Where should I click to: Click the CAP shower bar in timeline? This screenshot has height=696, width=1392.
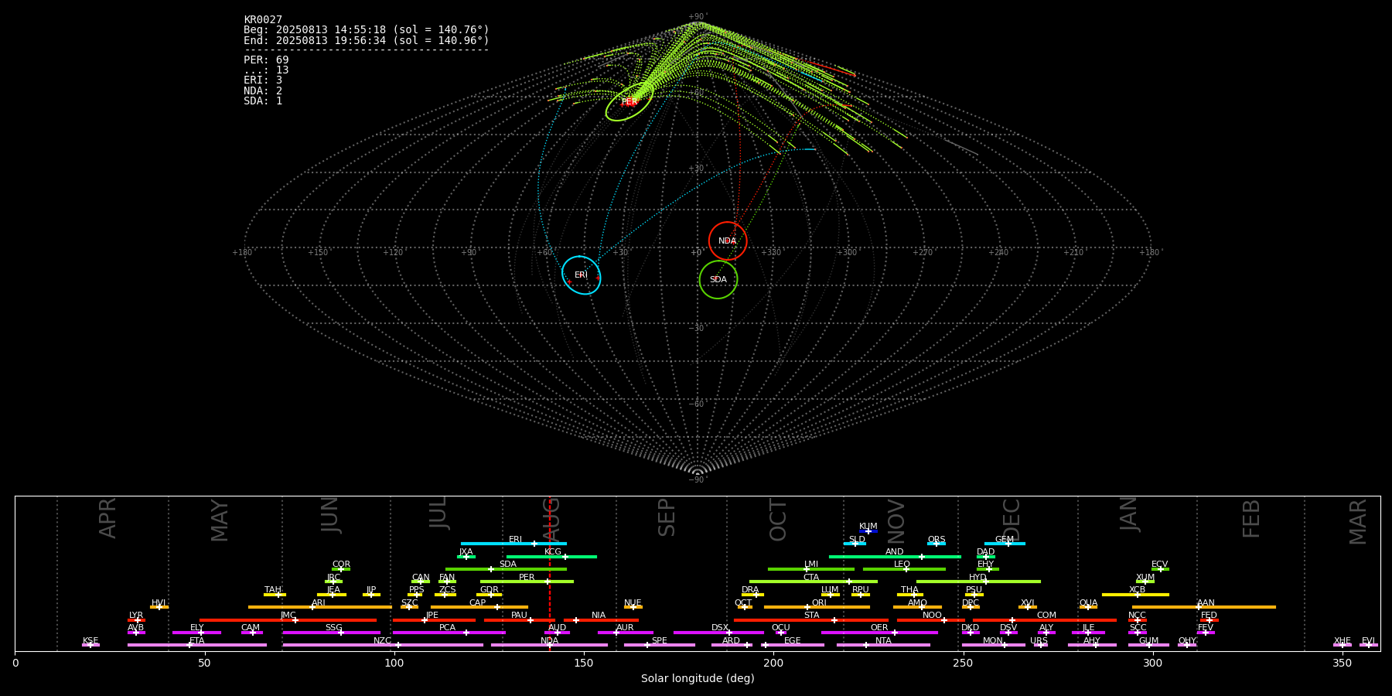479,607
